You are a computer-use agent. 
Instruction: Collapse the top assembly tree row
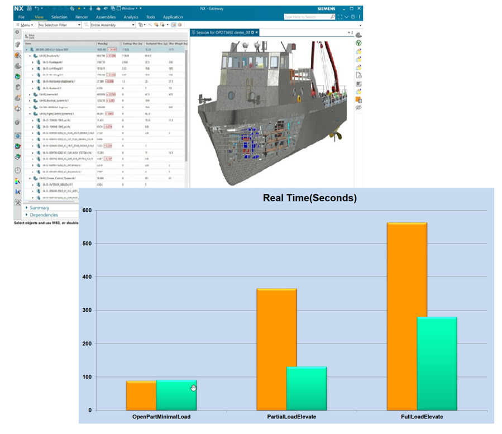pos(27,50)
